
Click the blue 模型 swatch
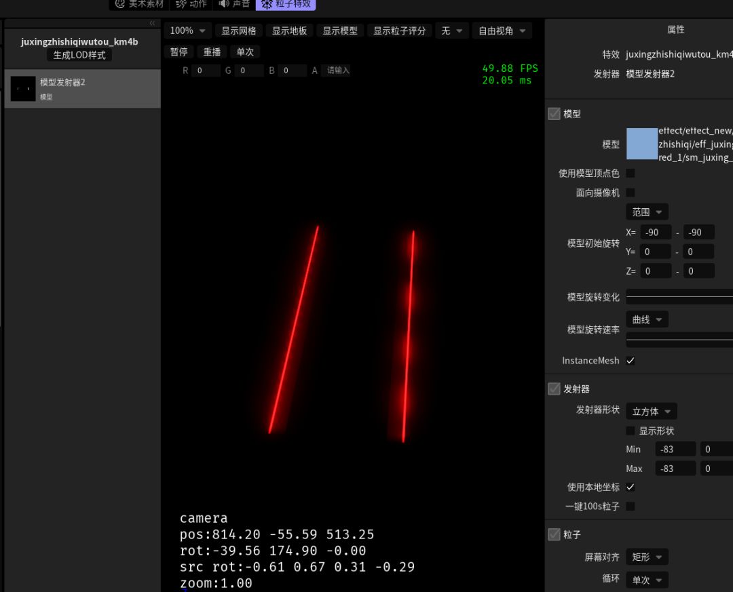tap(641, 144)
